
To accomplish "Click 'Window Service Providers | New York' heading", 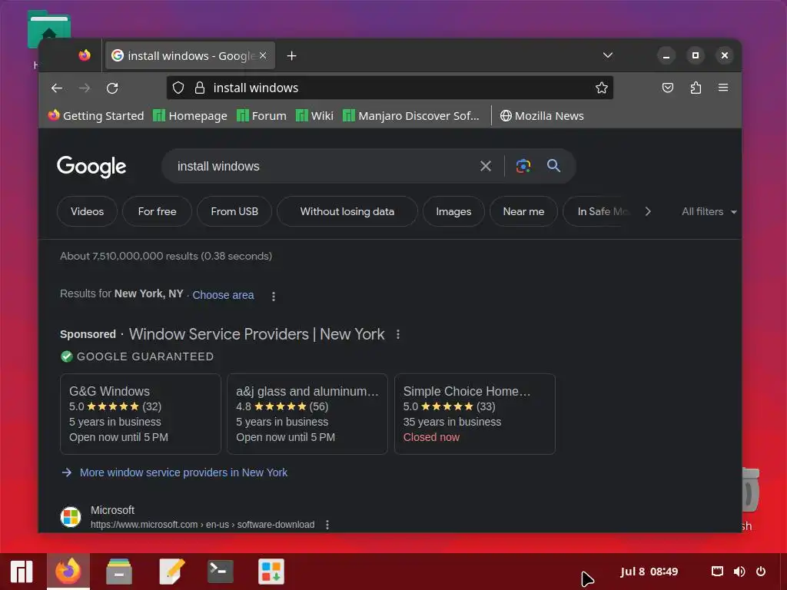I will point(257,334).
